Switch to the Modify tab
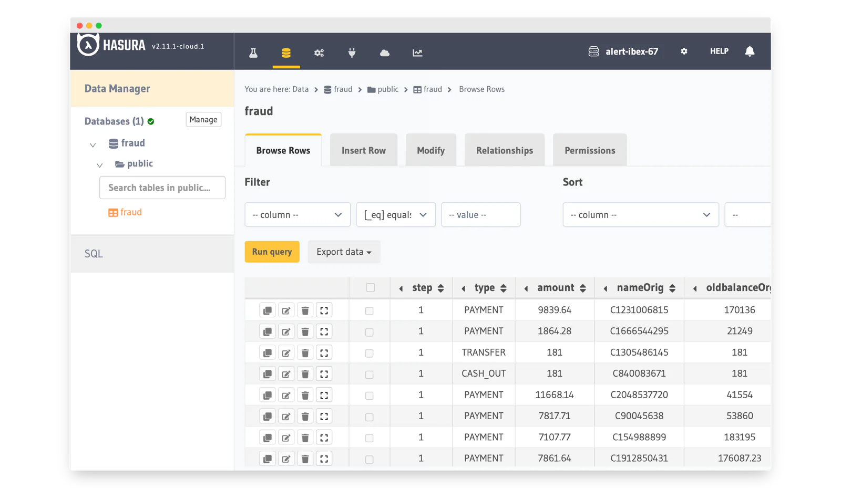The height and width of the screenshot is (488, 841). [x=431, y=150]
